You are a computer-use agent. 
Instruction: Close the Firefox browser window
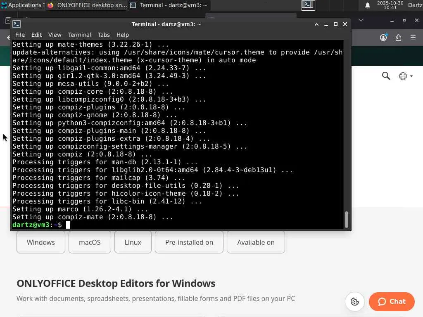click(x=416, y=20)
